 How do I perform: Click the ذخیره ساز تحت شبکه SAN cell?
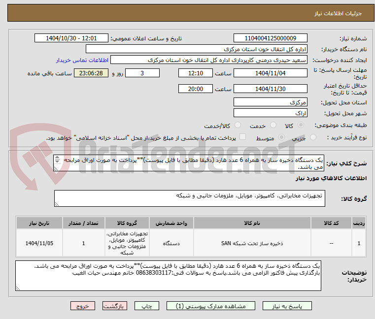[x=252, y=243]
